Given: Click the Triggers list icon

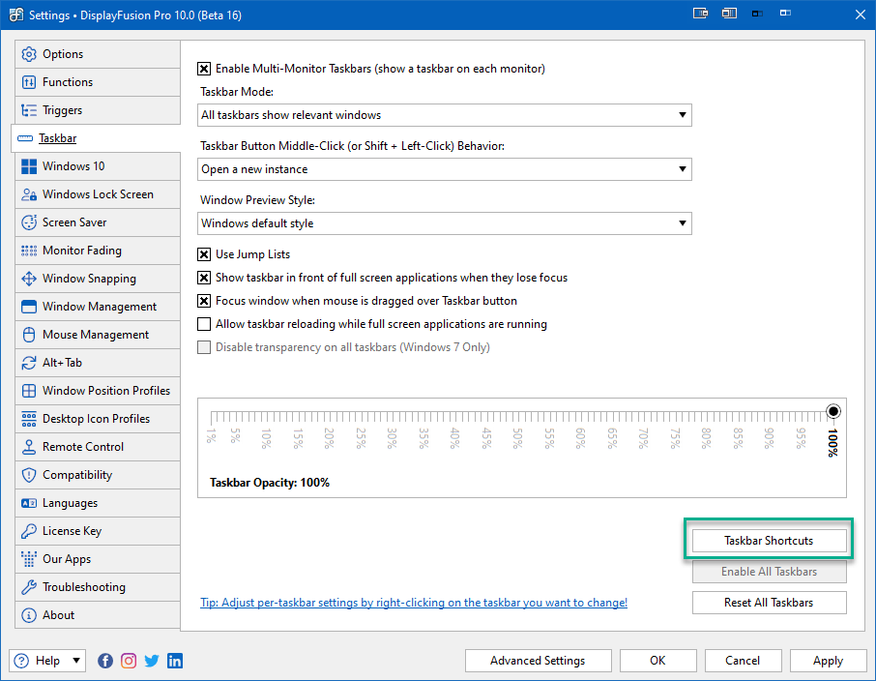Looking at the screenshot, I should [28, 110].
